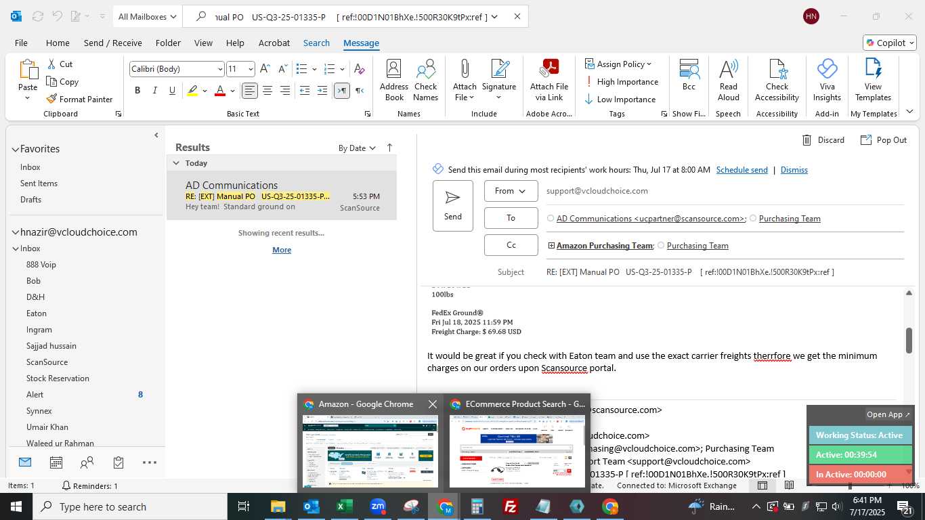Image resolution: width=925 pixels, height=520 pixels.
Task: Dismiss the work hours send suggestion
Action: [x=794, y=170]
